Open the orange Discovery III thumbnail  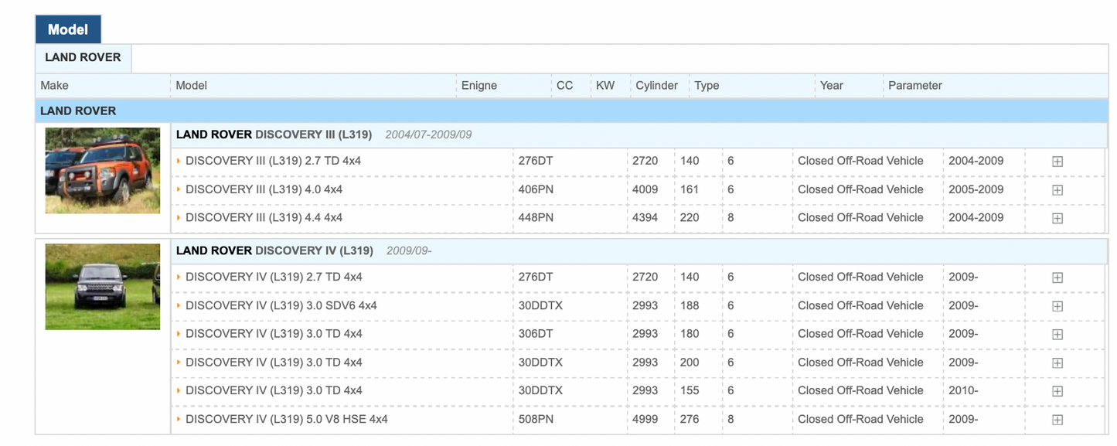(x=103, y=171)
